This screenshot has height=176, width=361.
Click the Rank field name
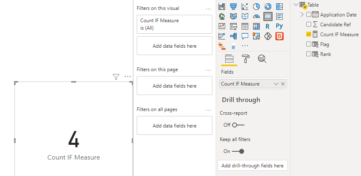pos(326,54)
